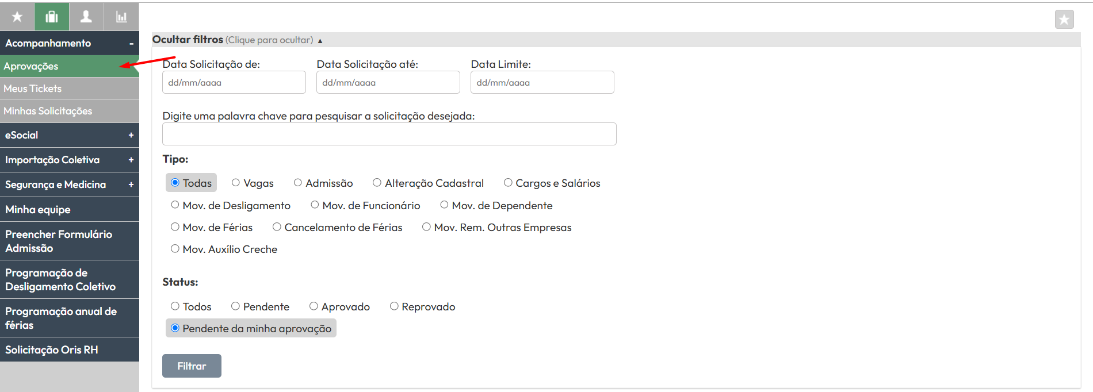Screen dimensions: 1093x392
Task: Open the bar chart reports tab icon
Action: click(121, 17)
